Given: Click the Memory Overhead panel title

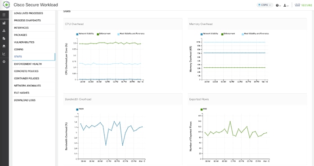Looking at the screenshot, I should pyautogui.click(x=201, y=24).
